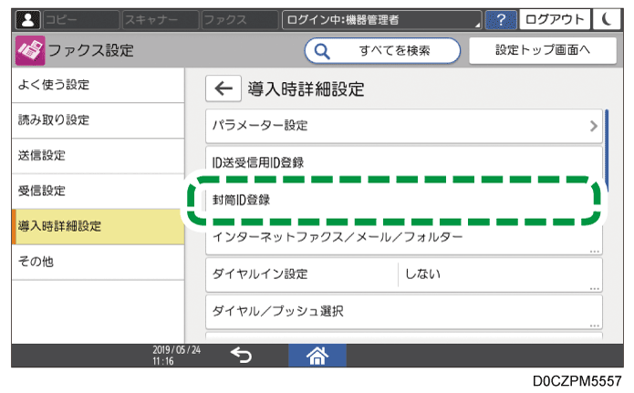This screenshot has width=634, height=393.
Task: Tap the return arrow in bottom bar
Action: pyautogui.click(x=241, y=356)
